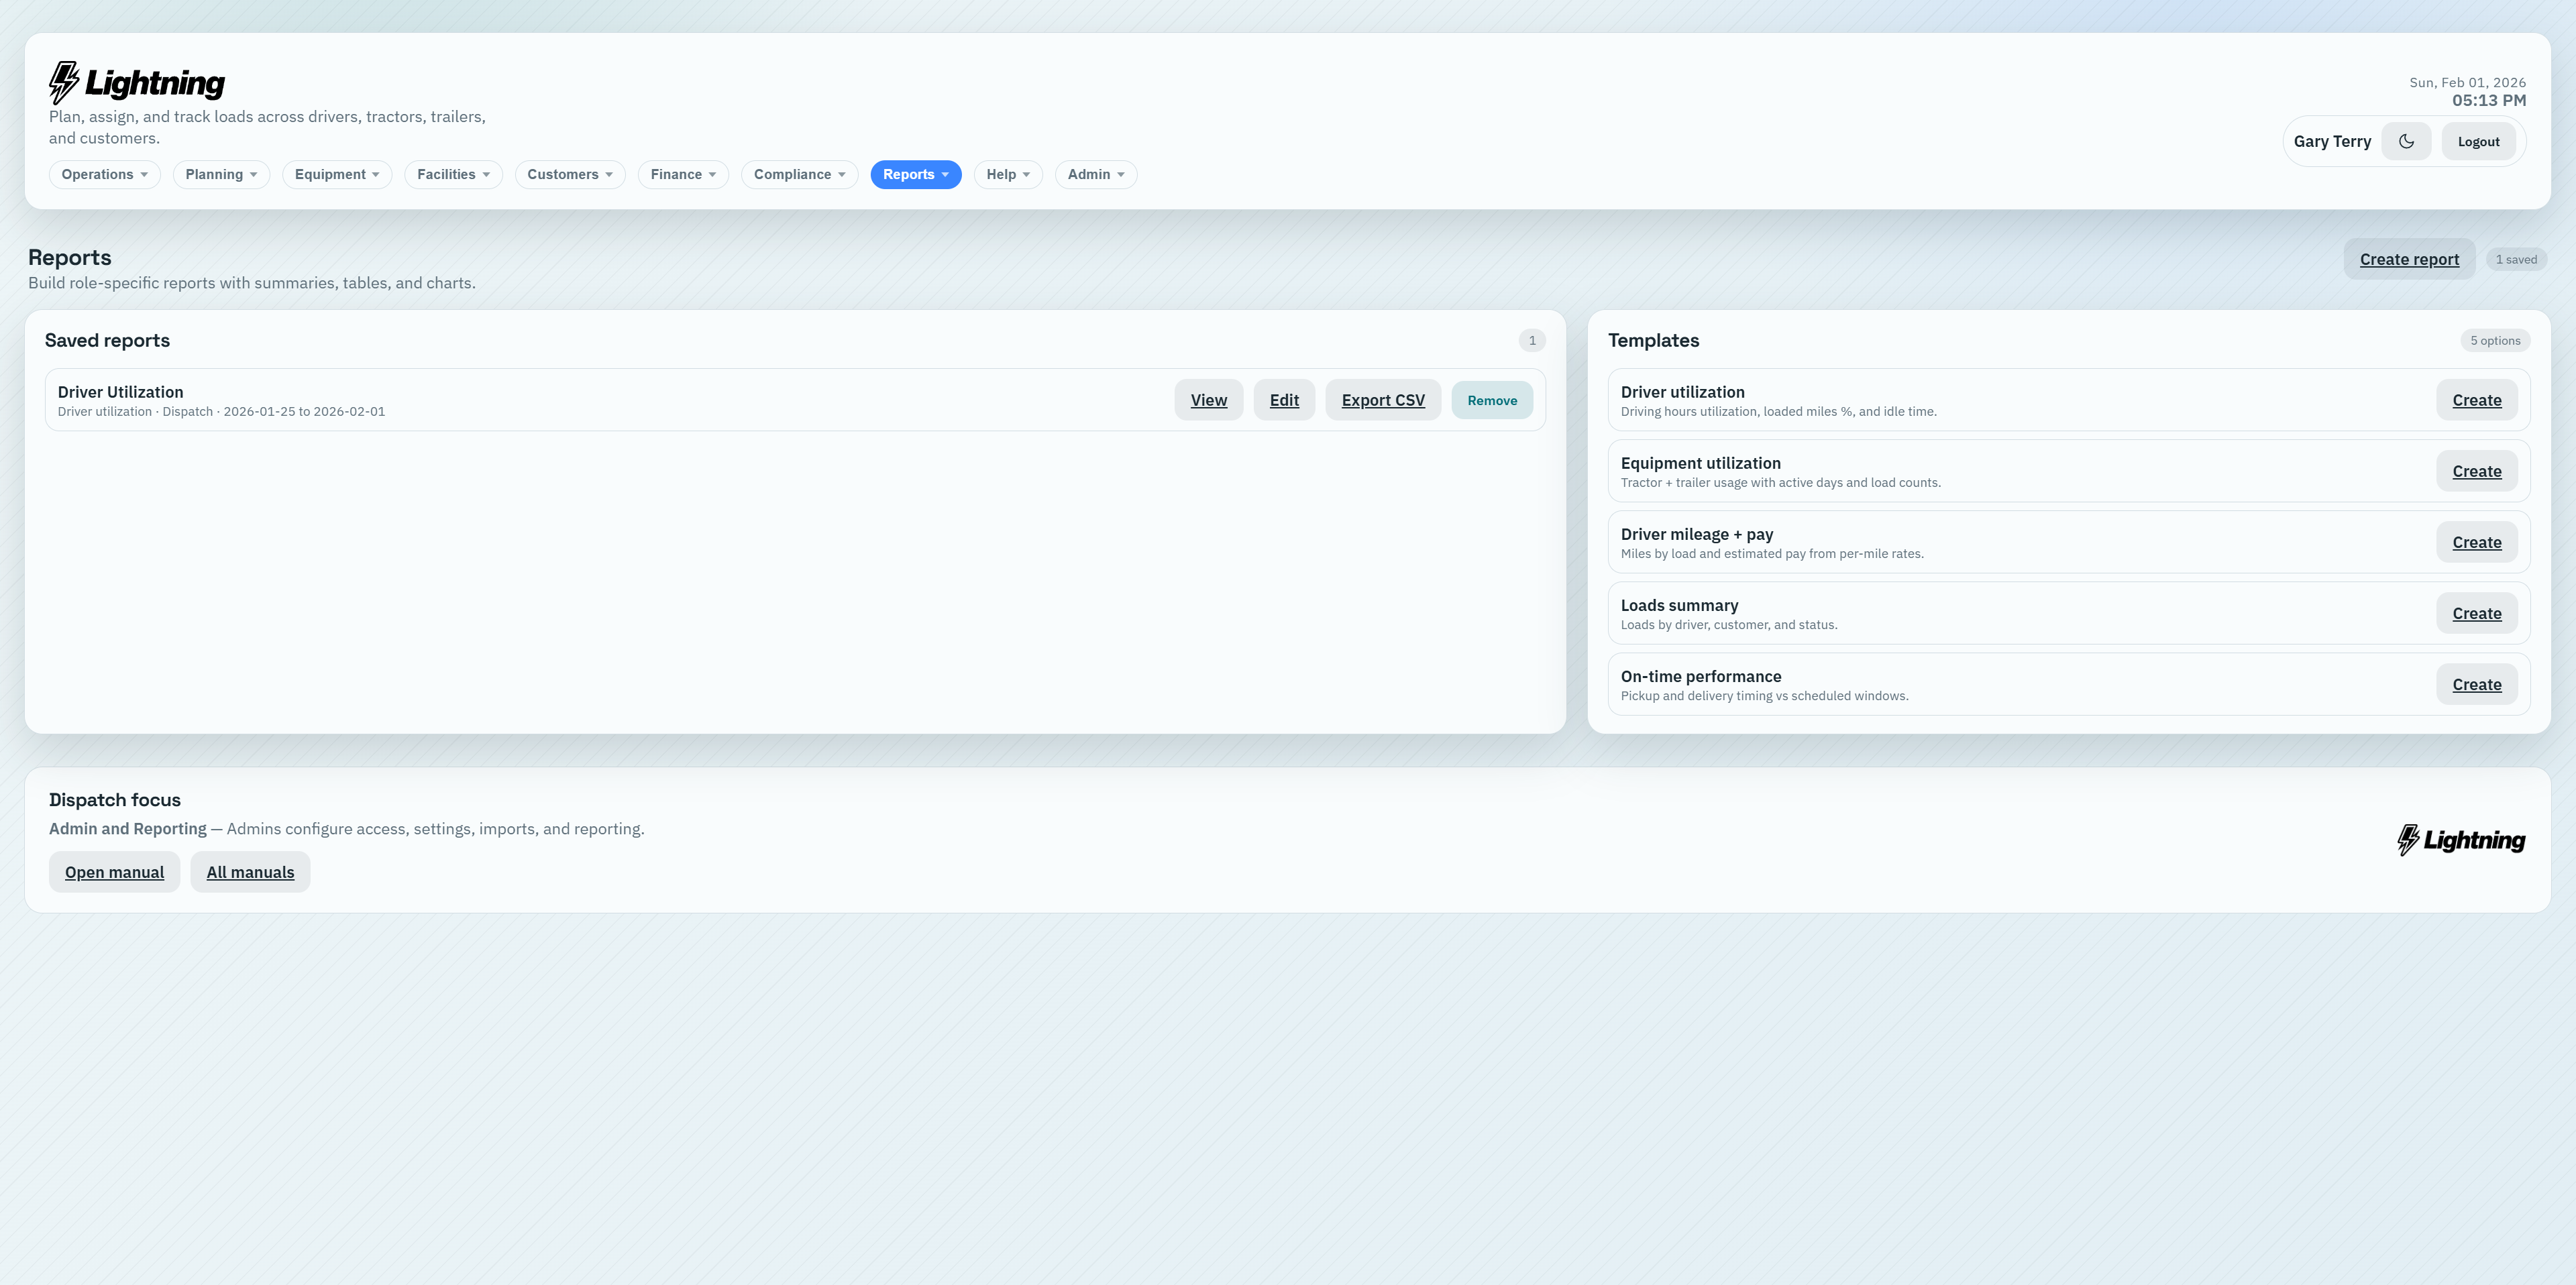Toggle dark mode moon icon
This screenshot has width=2576, height=1285.
click(2406, 141)
